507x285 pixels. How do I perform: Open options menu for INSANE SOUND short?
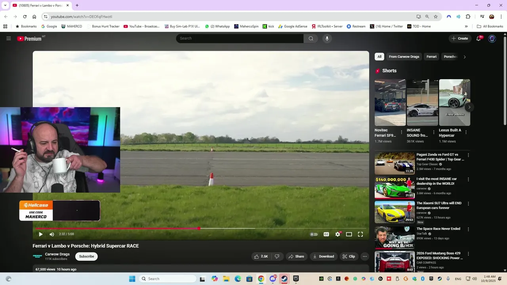click(x=434, y=132)
